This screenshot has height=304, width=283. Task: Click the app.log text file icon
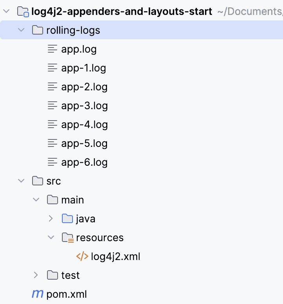pyautogui.click(x=52, y=49)
